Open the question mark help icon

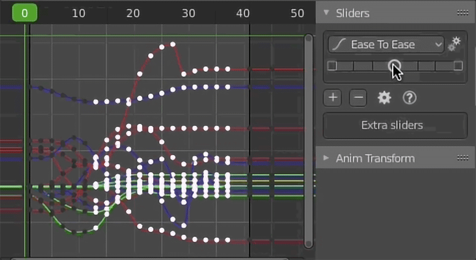click(x=409, y=98)
